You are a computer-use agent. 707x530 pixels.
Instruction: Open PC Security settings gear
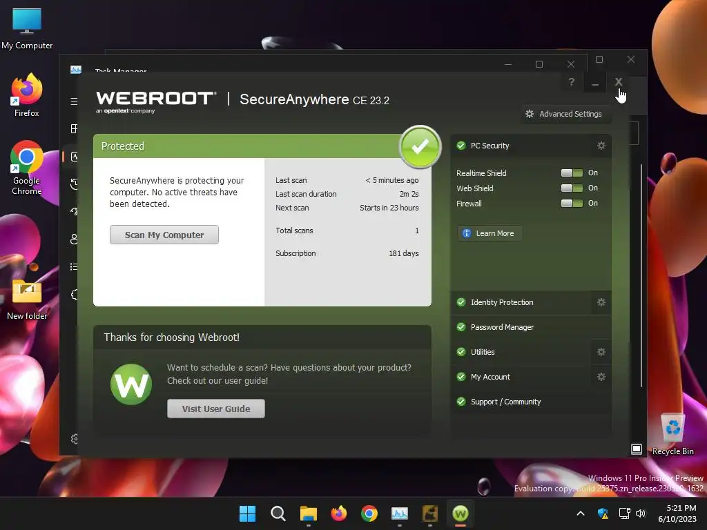[601, 146]
